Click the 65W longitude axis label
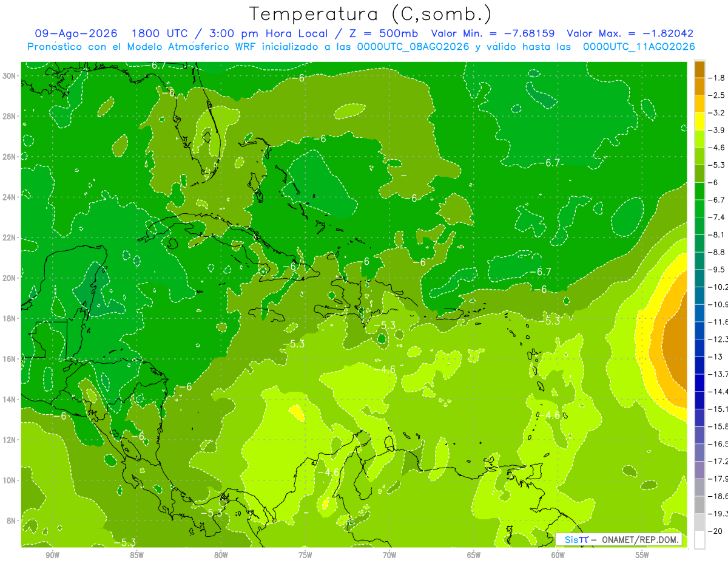 coord(474,555)
